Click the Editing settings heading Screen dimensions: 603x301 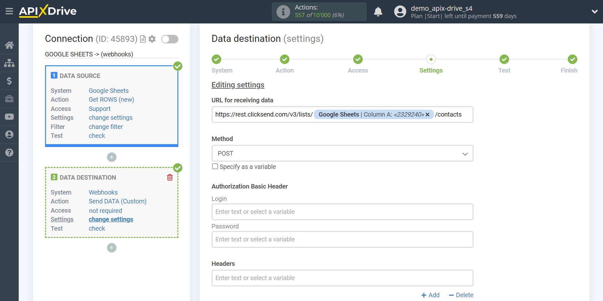click(x=238, y=85)
